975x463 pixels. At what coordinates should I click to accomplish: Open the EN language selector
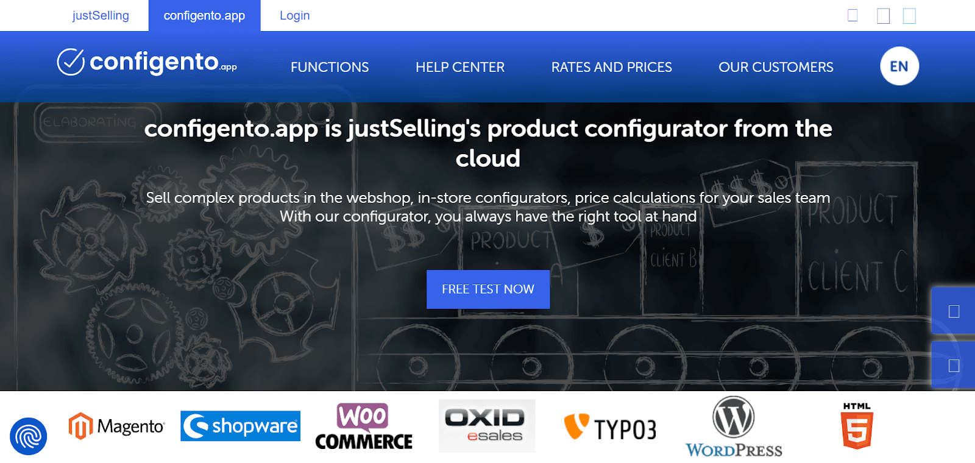[x=899, y=66]
